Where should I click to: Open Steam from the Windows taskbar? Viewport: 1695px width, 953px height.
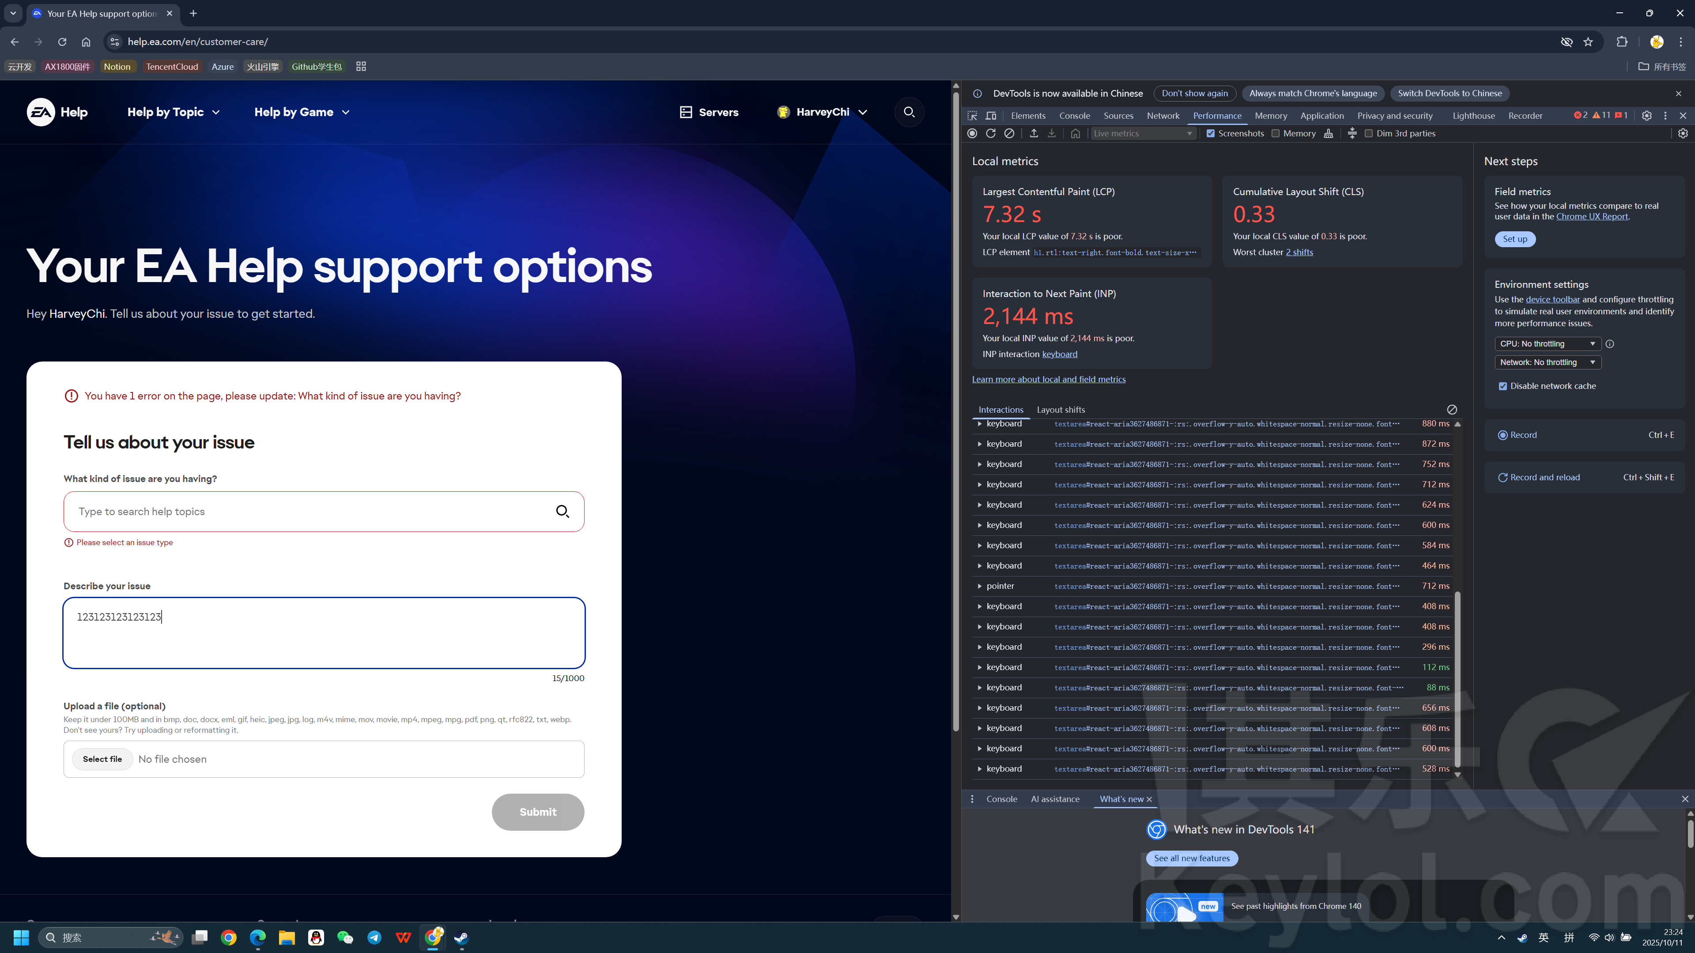pos(461,937)
